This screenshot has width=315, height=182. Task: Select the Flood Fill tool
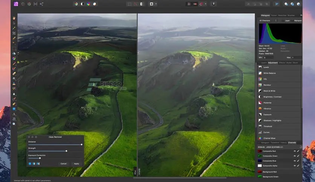14,53
